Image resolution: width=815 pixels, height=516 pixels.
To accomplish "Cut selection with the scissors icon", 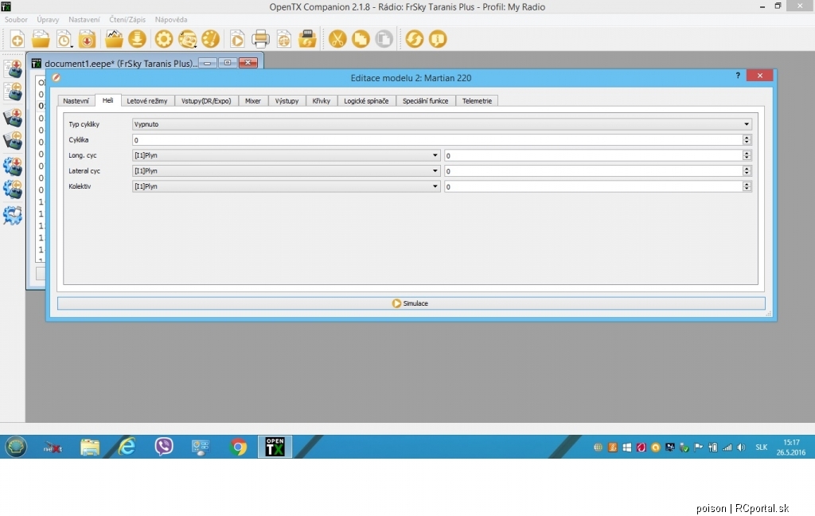I will 337,39.
